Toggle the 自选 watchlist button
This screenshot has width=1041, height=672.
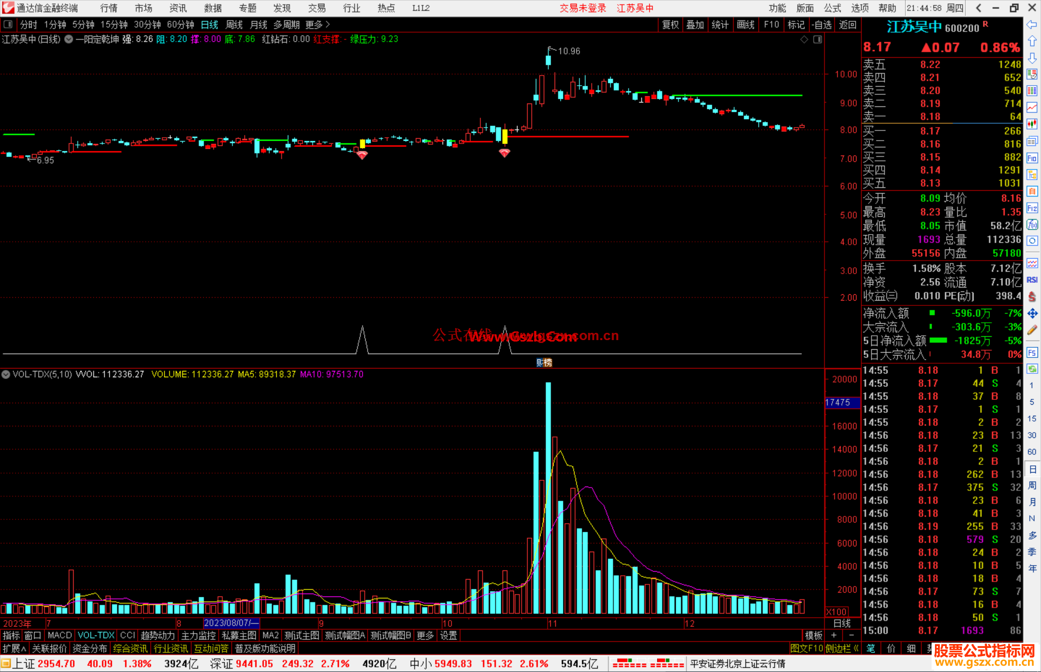pyautogui.click(x=821, y=25)
